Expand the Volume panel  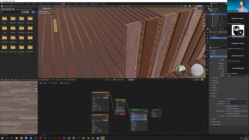(x=214, y=93)
